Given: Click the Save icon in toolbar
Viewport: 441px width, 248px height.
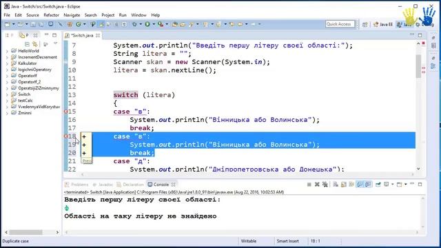Looking at the screenshot, I should (x=33, y=25).
